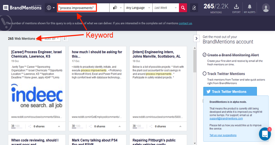Click the blue Track Twitter Mentions button
Image resolution: width=275 pixels, height=145 pixels.
[x=230, y=92]
